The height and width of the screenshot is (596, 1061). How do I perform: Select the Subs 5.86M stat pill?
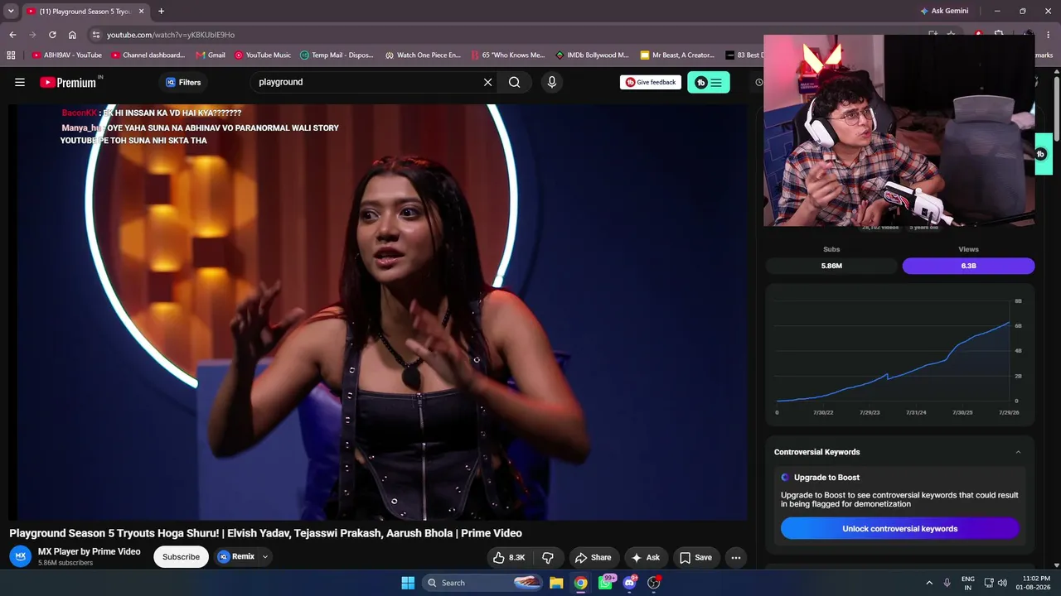[831, 266]
